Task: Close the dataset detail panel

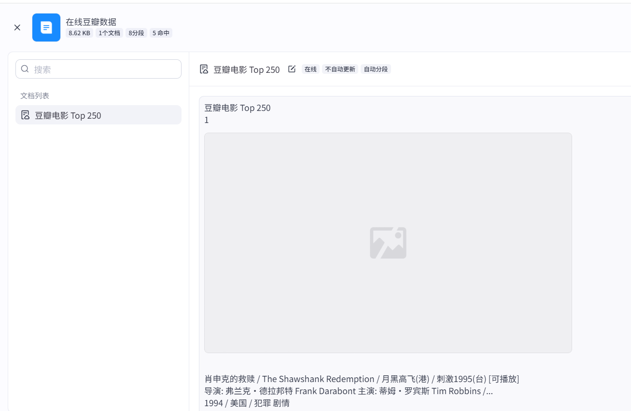Action: [17, 27]
